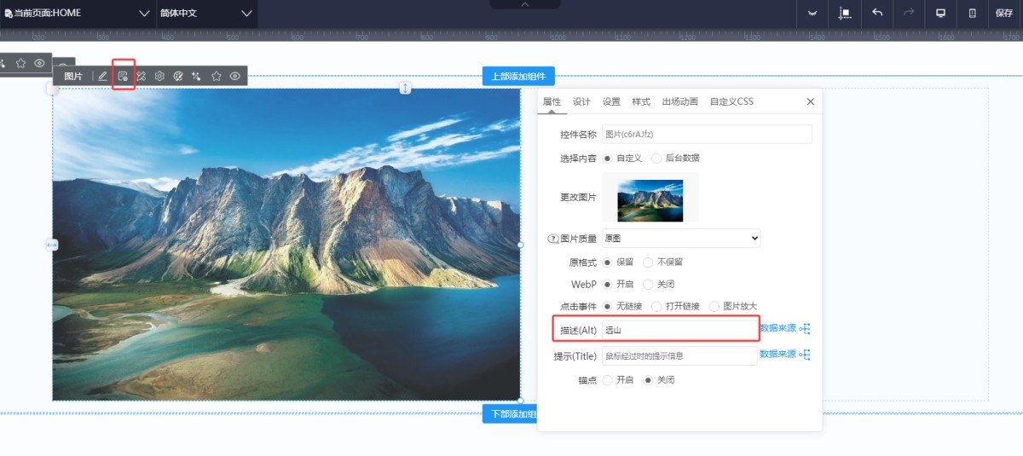Switch to the 设计 tab
The width and height of the screenshot is (1023, 456).
tap(581, 101)
